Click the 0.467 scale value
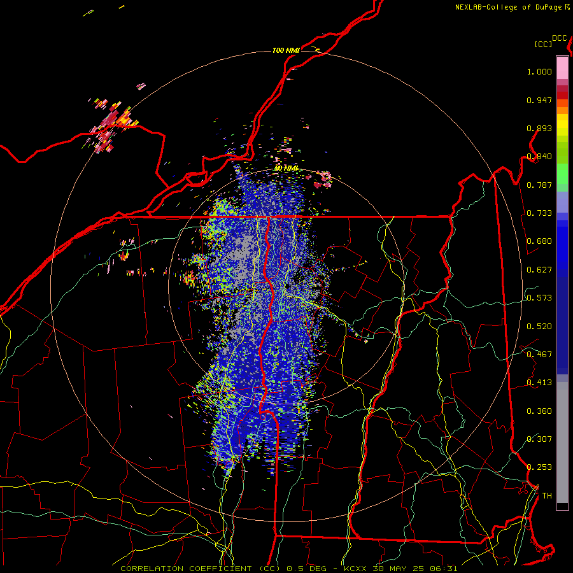 (x=539, y=355)
